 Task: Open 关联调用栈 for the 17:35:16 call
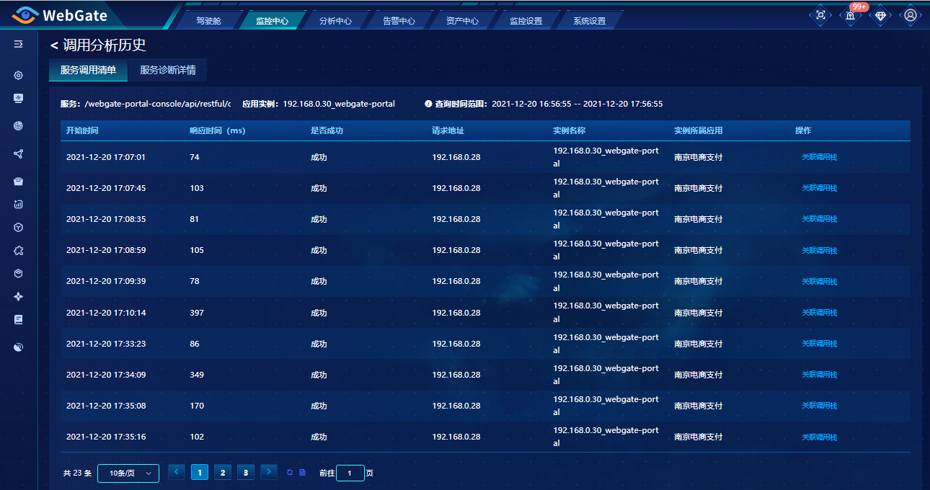pyautogui.click(x=820, y=437)
